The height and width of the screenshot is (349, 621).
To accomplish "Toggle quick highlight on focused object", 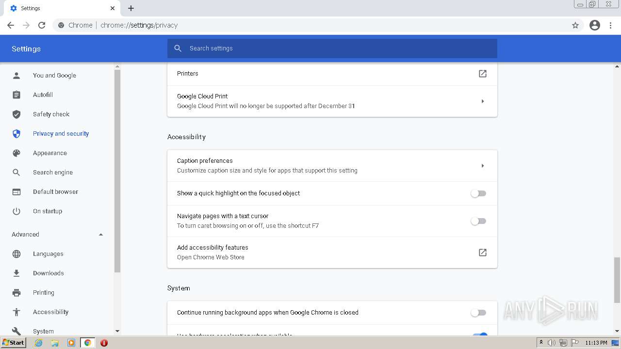I will 478,193.
